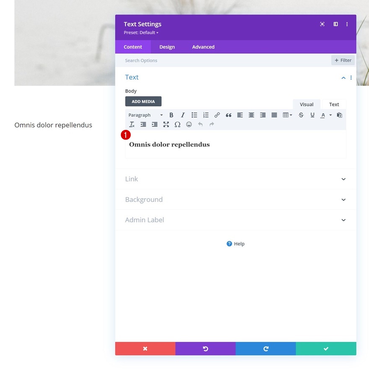Toggle italic formatting in editor toolbar
Screen dimensions: 369x370
point(183,115)
